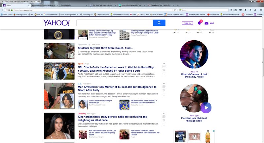Open Google Patents bookmark

click(x=51, y=15)
